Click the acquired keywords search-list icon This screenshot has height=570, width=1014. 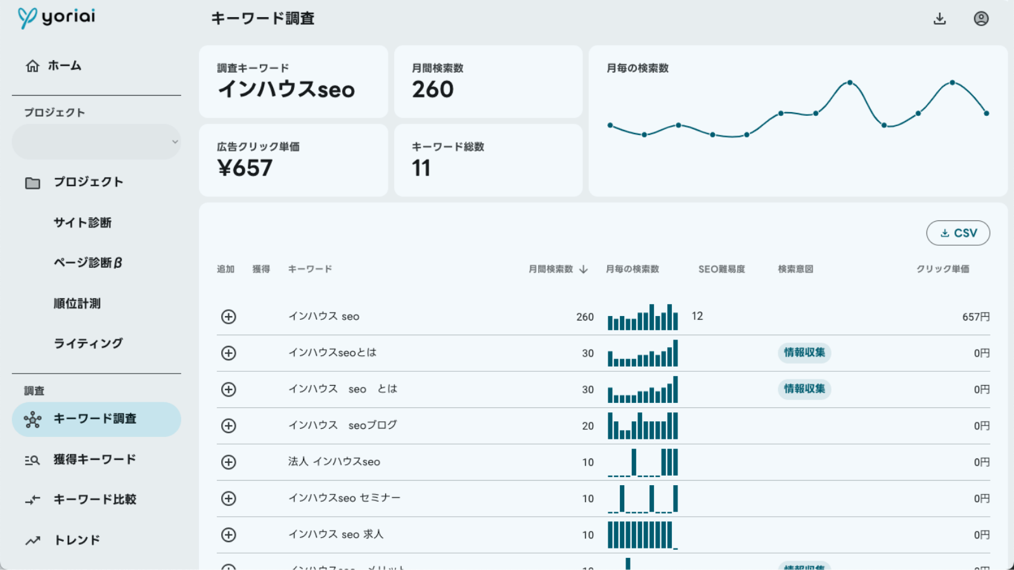(32, 460)
